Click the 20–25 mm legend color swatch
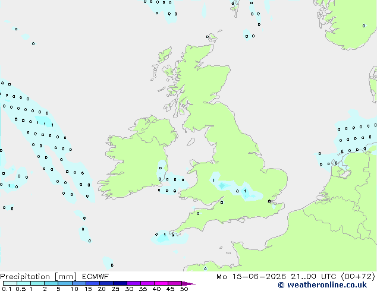Screen dimensions: 377x291 106,283
